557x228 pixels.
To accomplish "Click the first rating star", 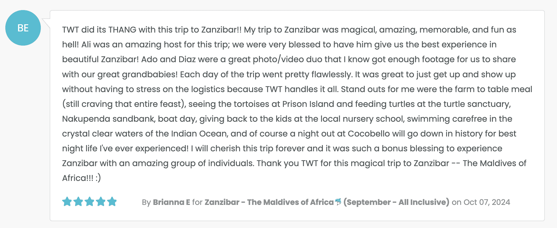I will [67, 202].
